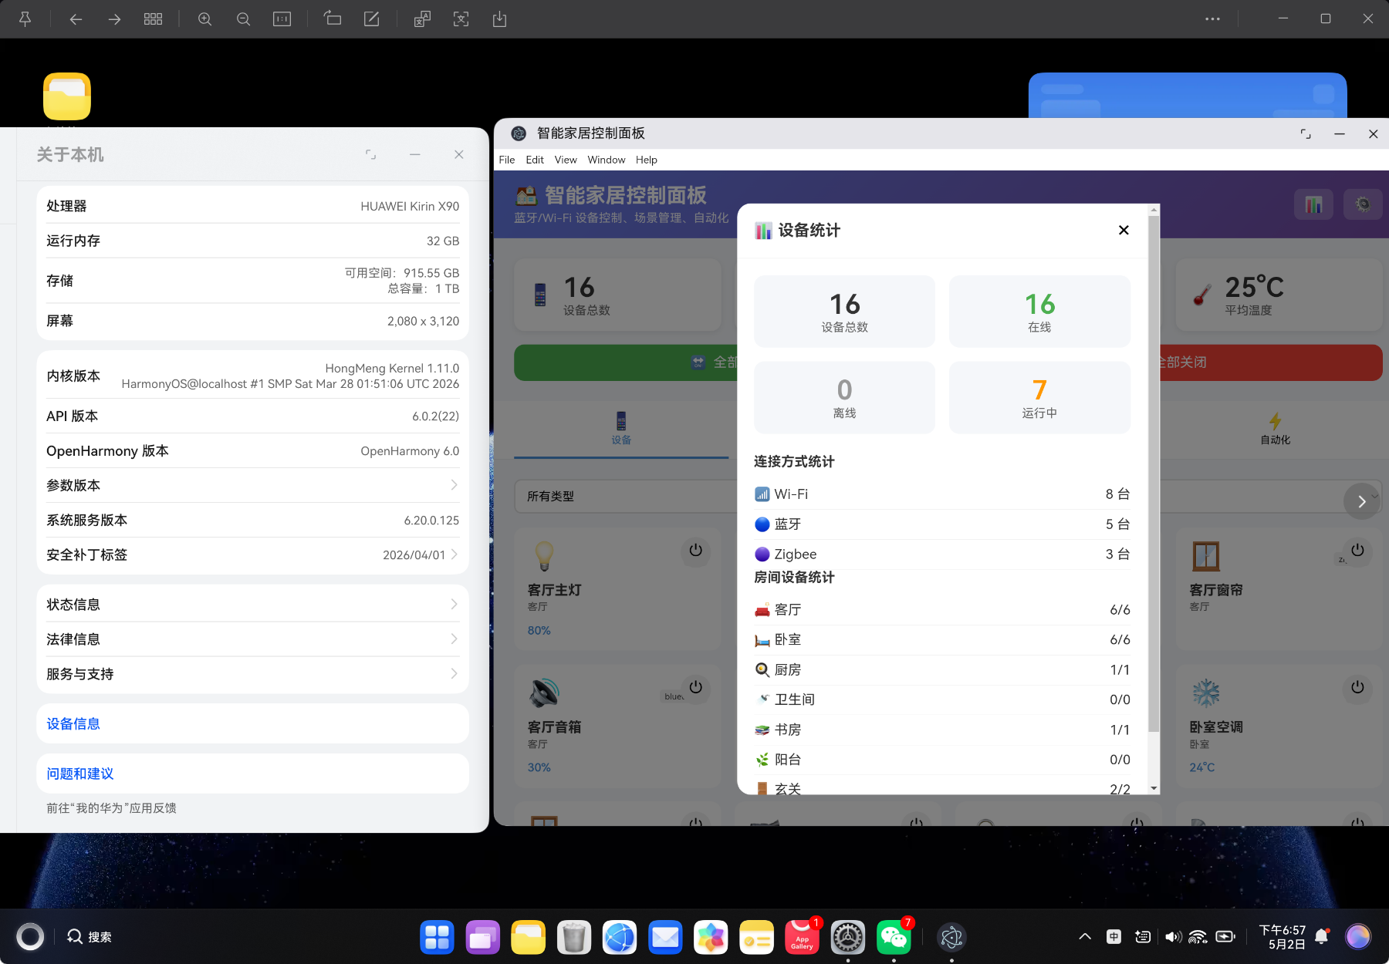The image size is (1389, 964).
Task: Switch to the 自动化 tab
Action: coord(1275,429)
